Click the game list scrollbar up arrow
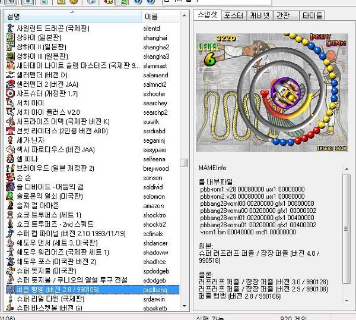 pos(185,15)
